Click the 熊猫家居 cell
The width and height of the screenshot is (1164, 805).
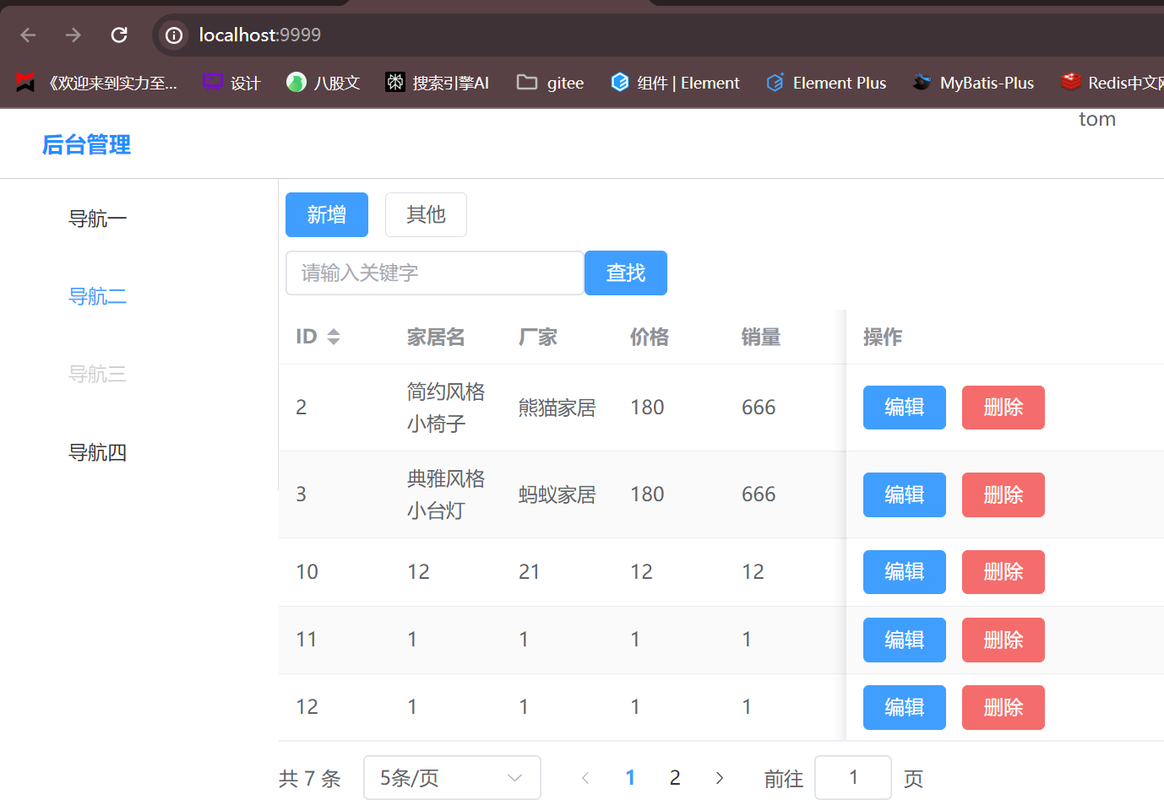click(558, 408)
